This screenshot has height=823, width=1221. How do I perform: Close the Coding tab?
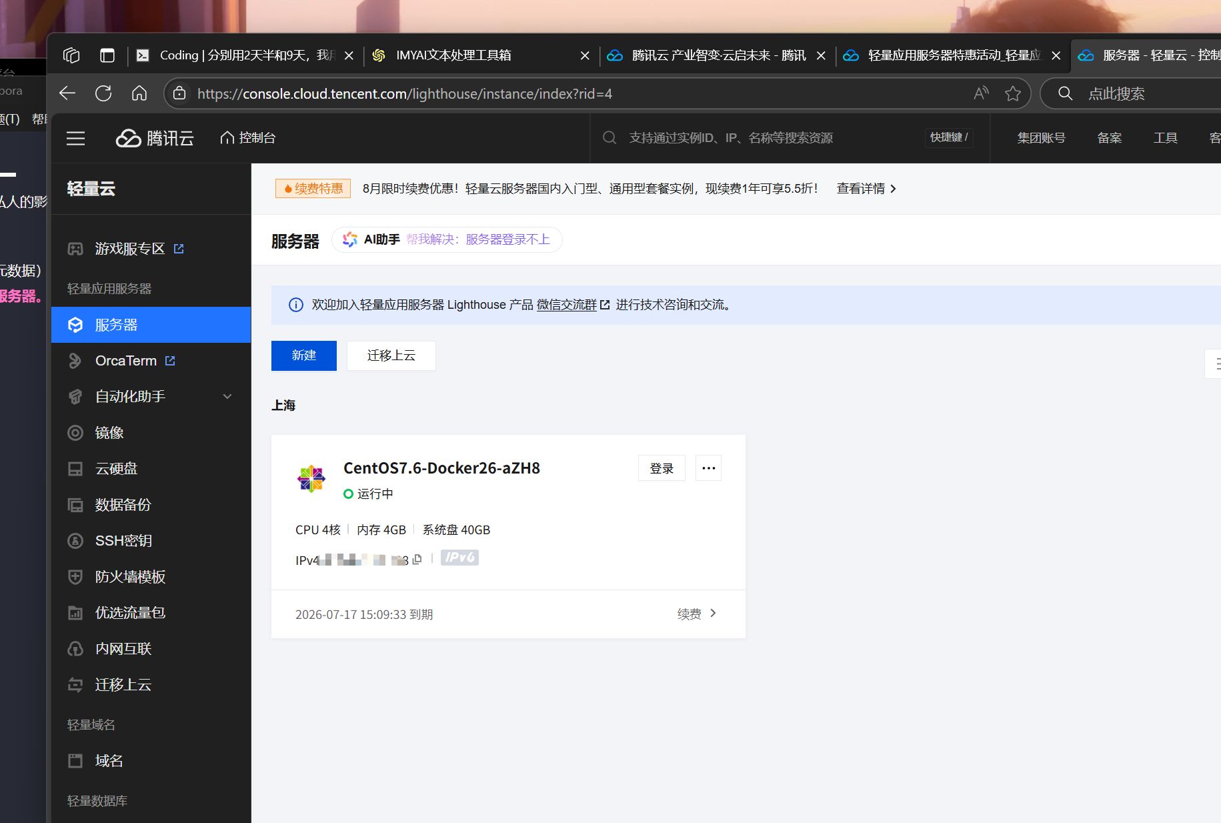349,56
